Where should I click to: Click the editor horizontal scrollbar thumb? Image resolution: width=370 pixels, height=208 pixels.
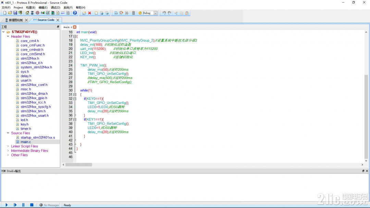click(x=79, y=165)
